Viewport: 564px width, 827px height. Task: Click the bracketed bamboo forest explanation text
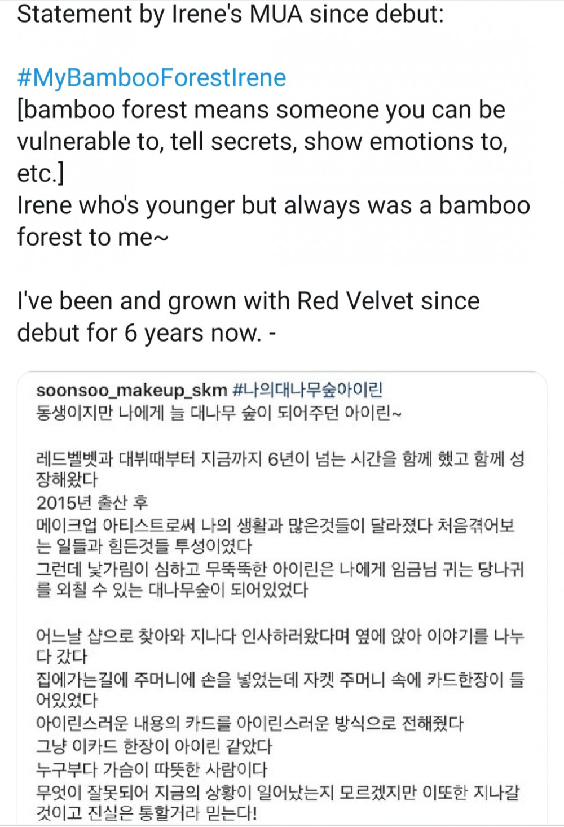263,141
